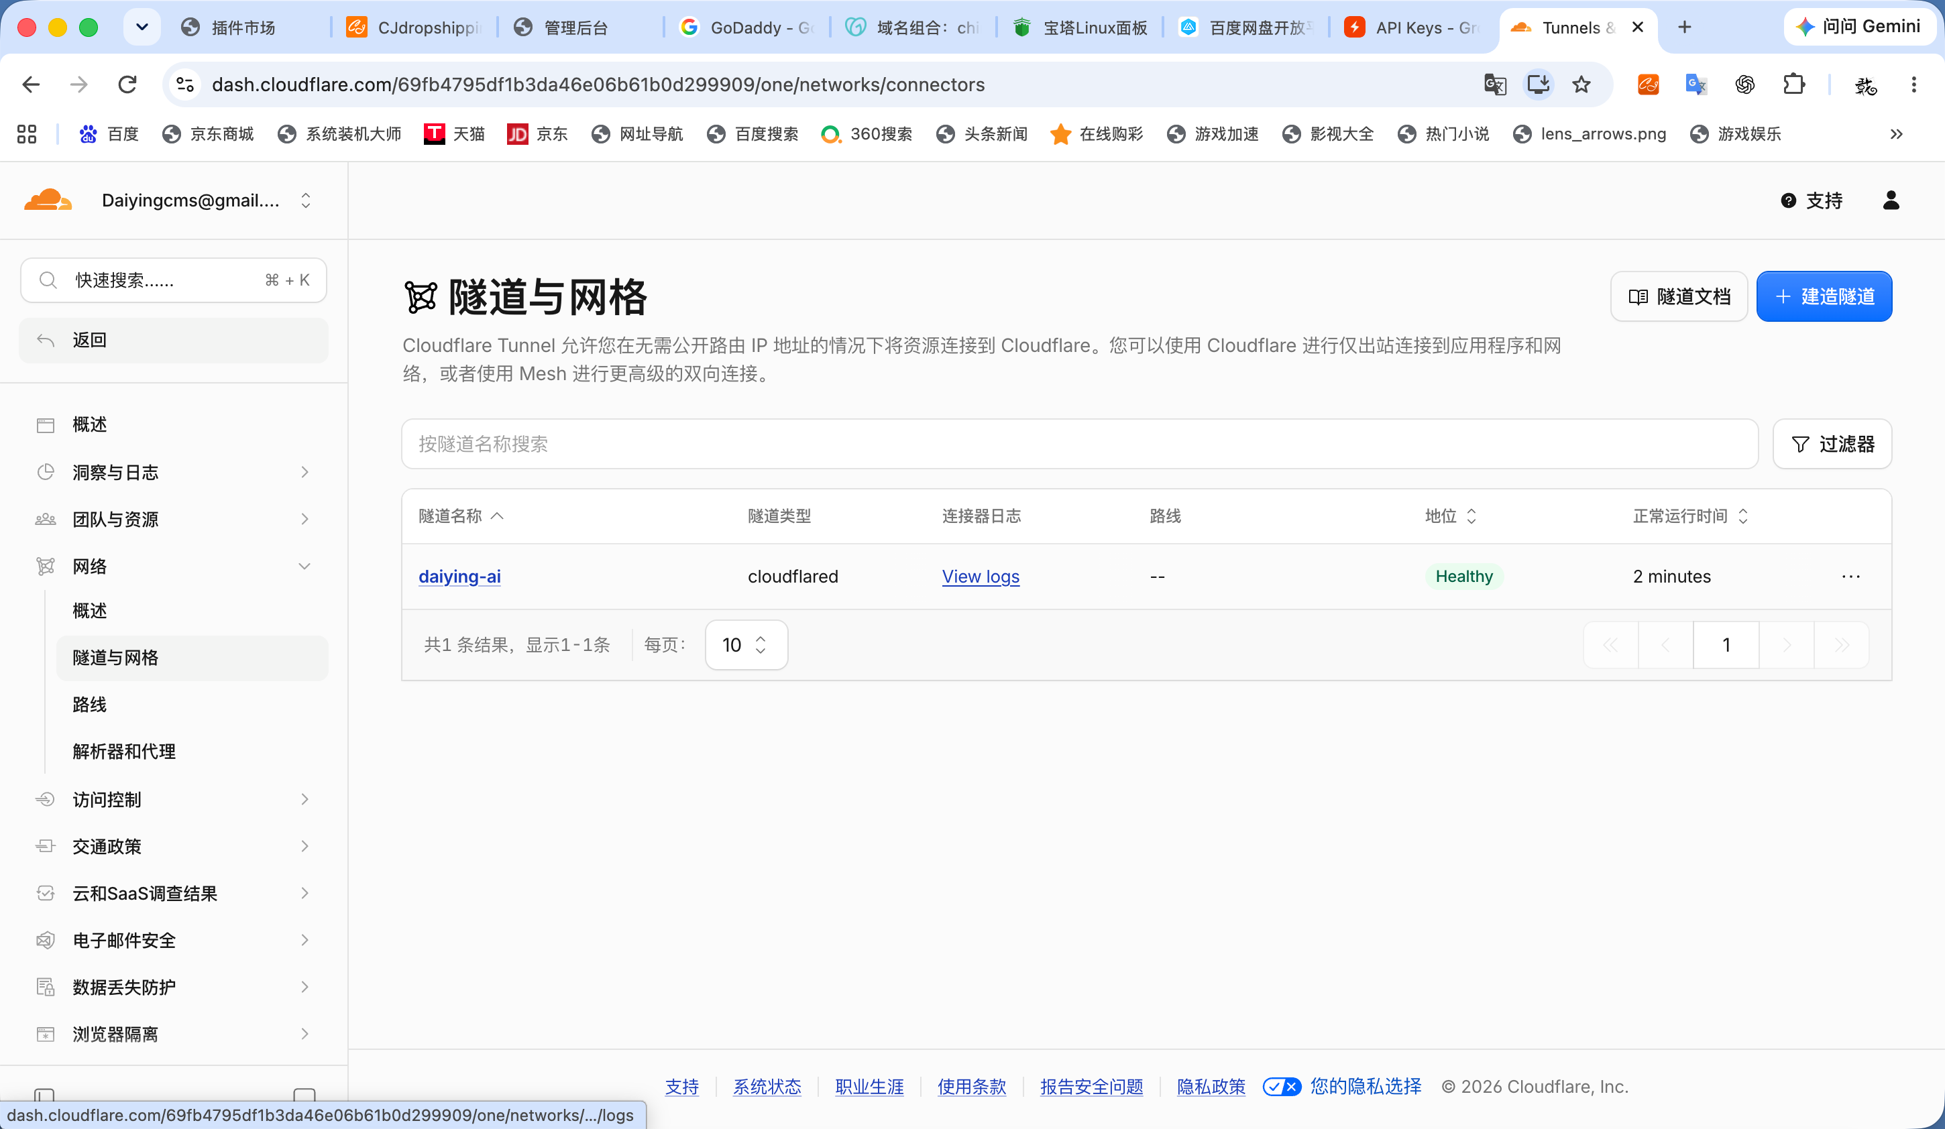
Task: Click the site info icon in address bar
Action: coord(185,85)
